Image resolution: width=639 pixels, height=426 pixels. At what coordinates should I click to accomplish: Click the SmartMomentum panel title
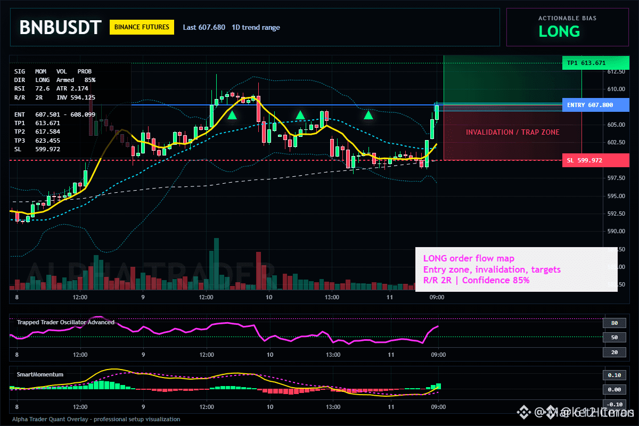point(40,374)
